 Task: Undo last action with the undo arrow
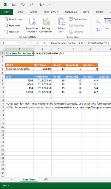(x=23, y=4)
